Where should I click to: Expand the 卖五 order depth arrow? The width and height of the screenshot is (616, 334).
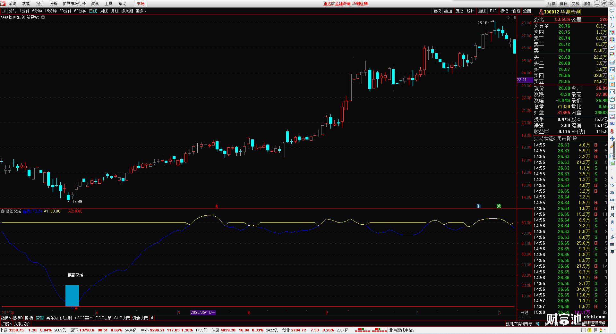(546, 26)
